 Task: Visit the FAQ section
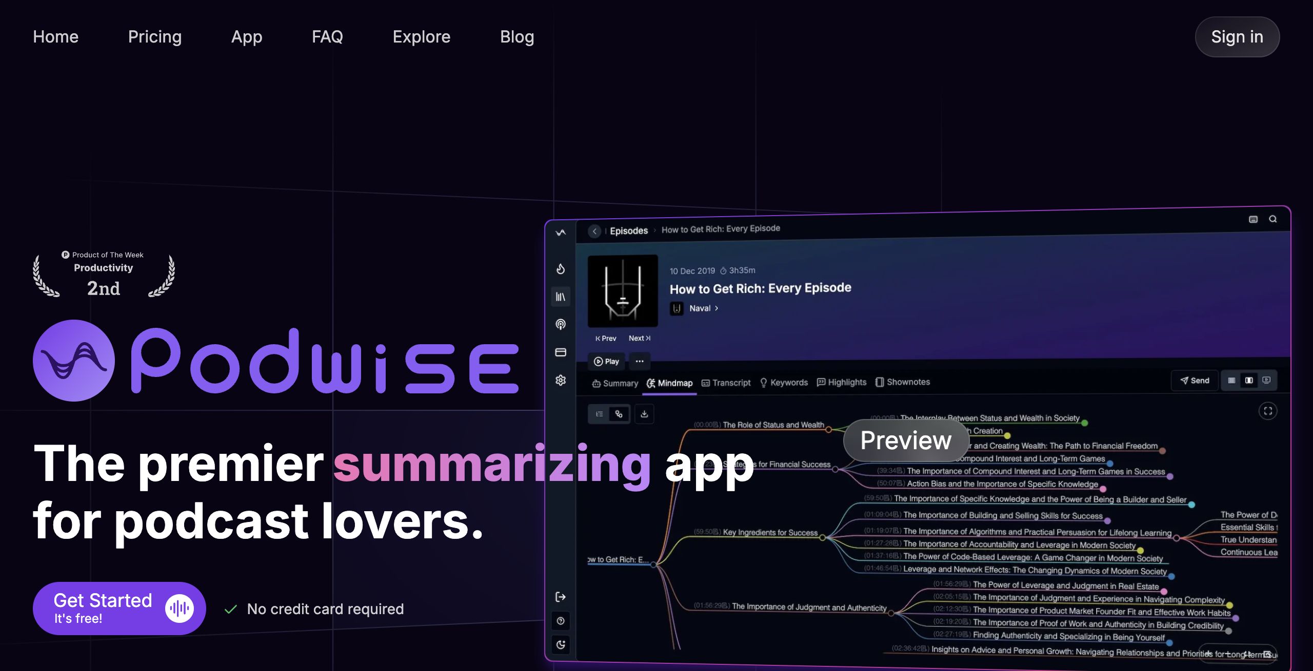pos(327,37)
